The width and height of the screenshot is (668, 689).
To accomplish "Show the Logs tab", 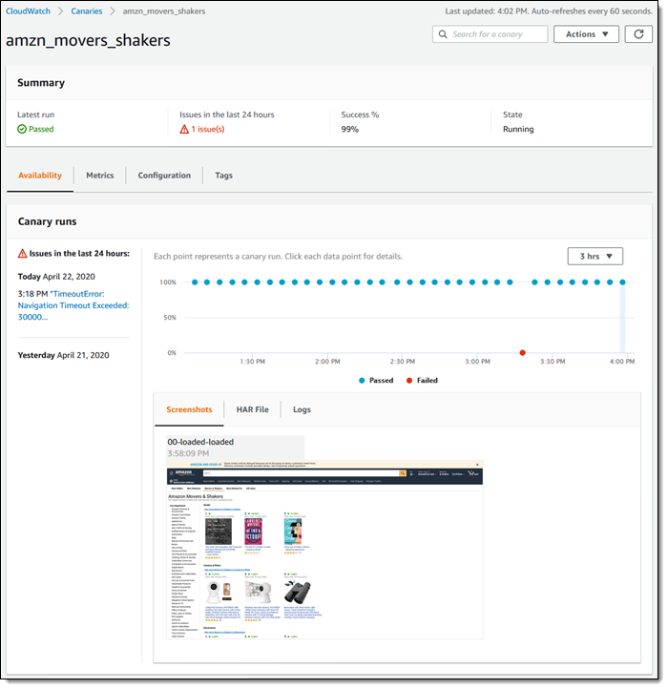I will [302, 409].
